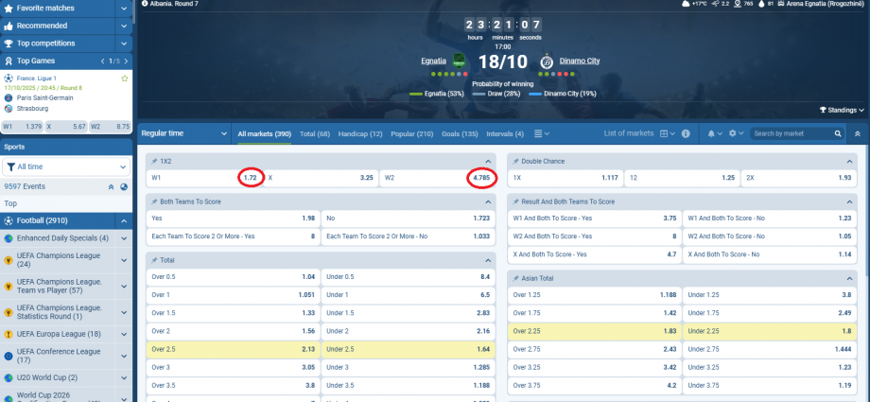This screenshot has width=870, height=402.
Task: Switch to the Goals (135) tab
Action: click(460, 133)
